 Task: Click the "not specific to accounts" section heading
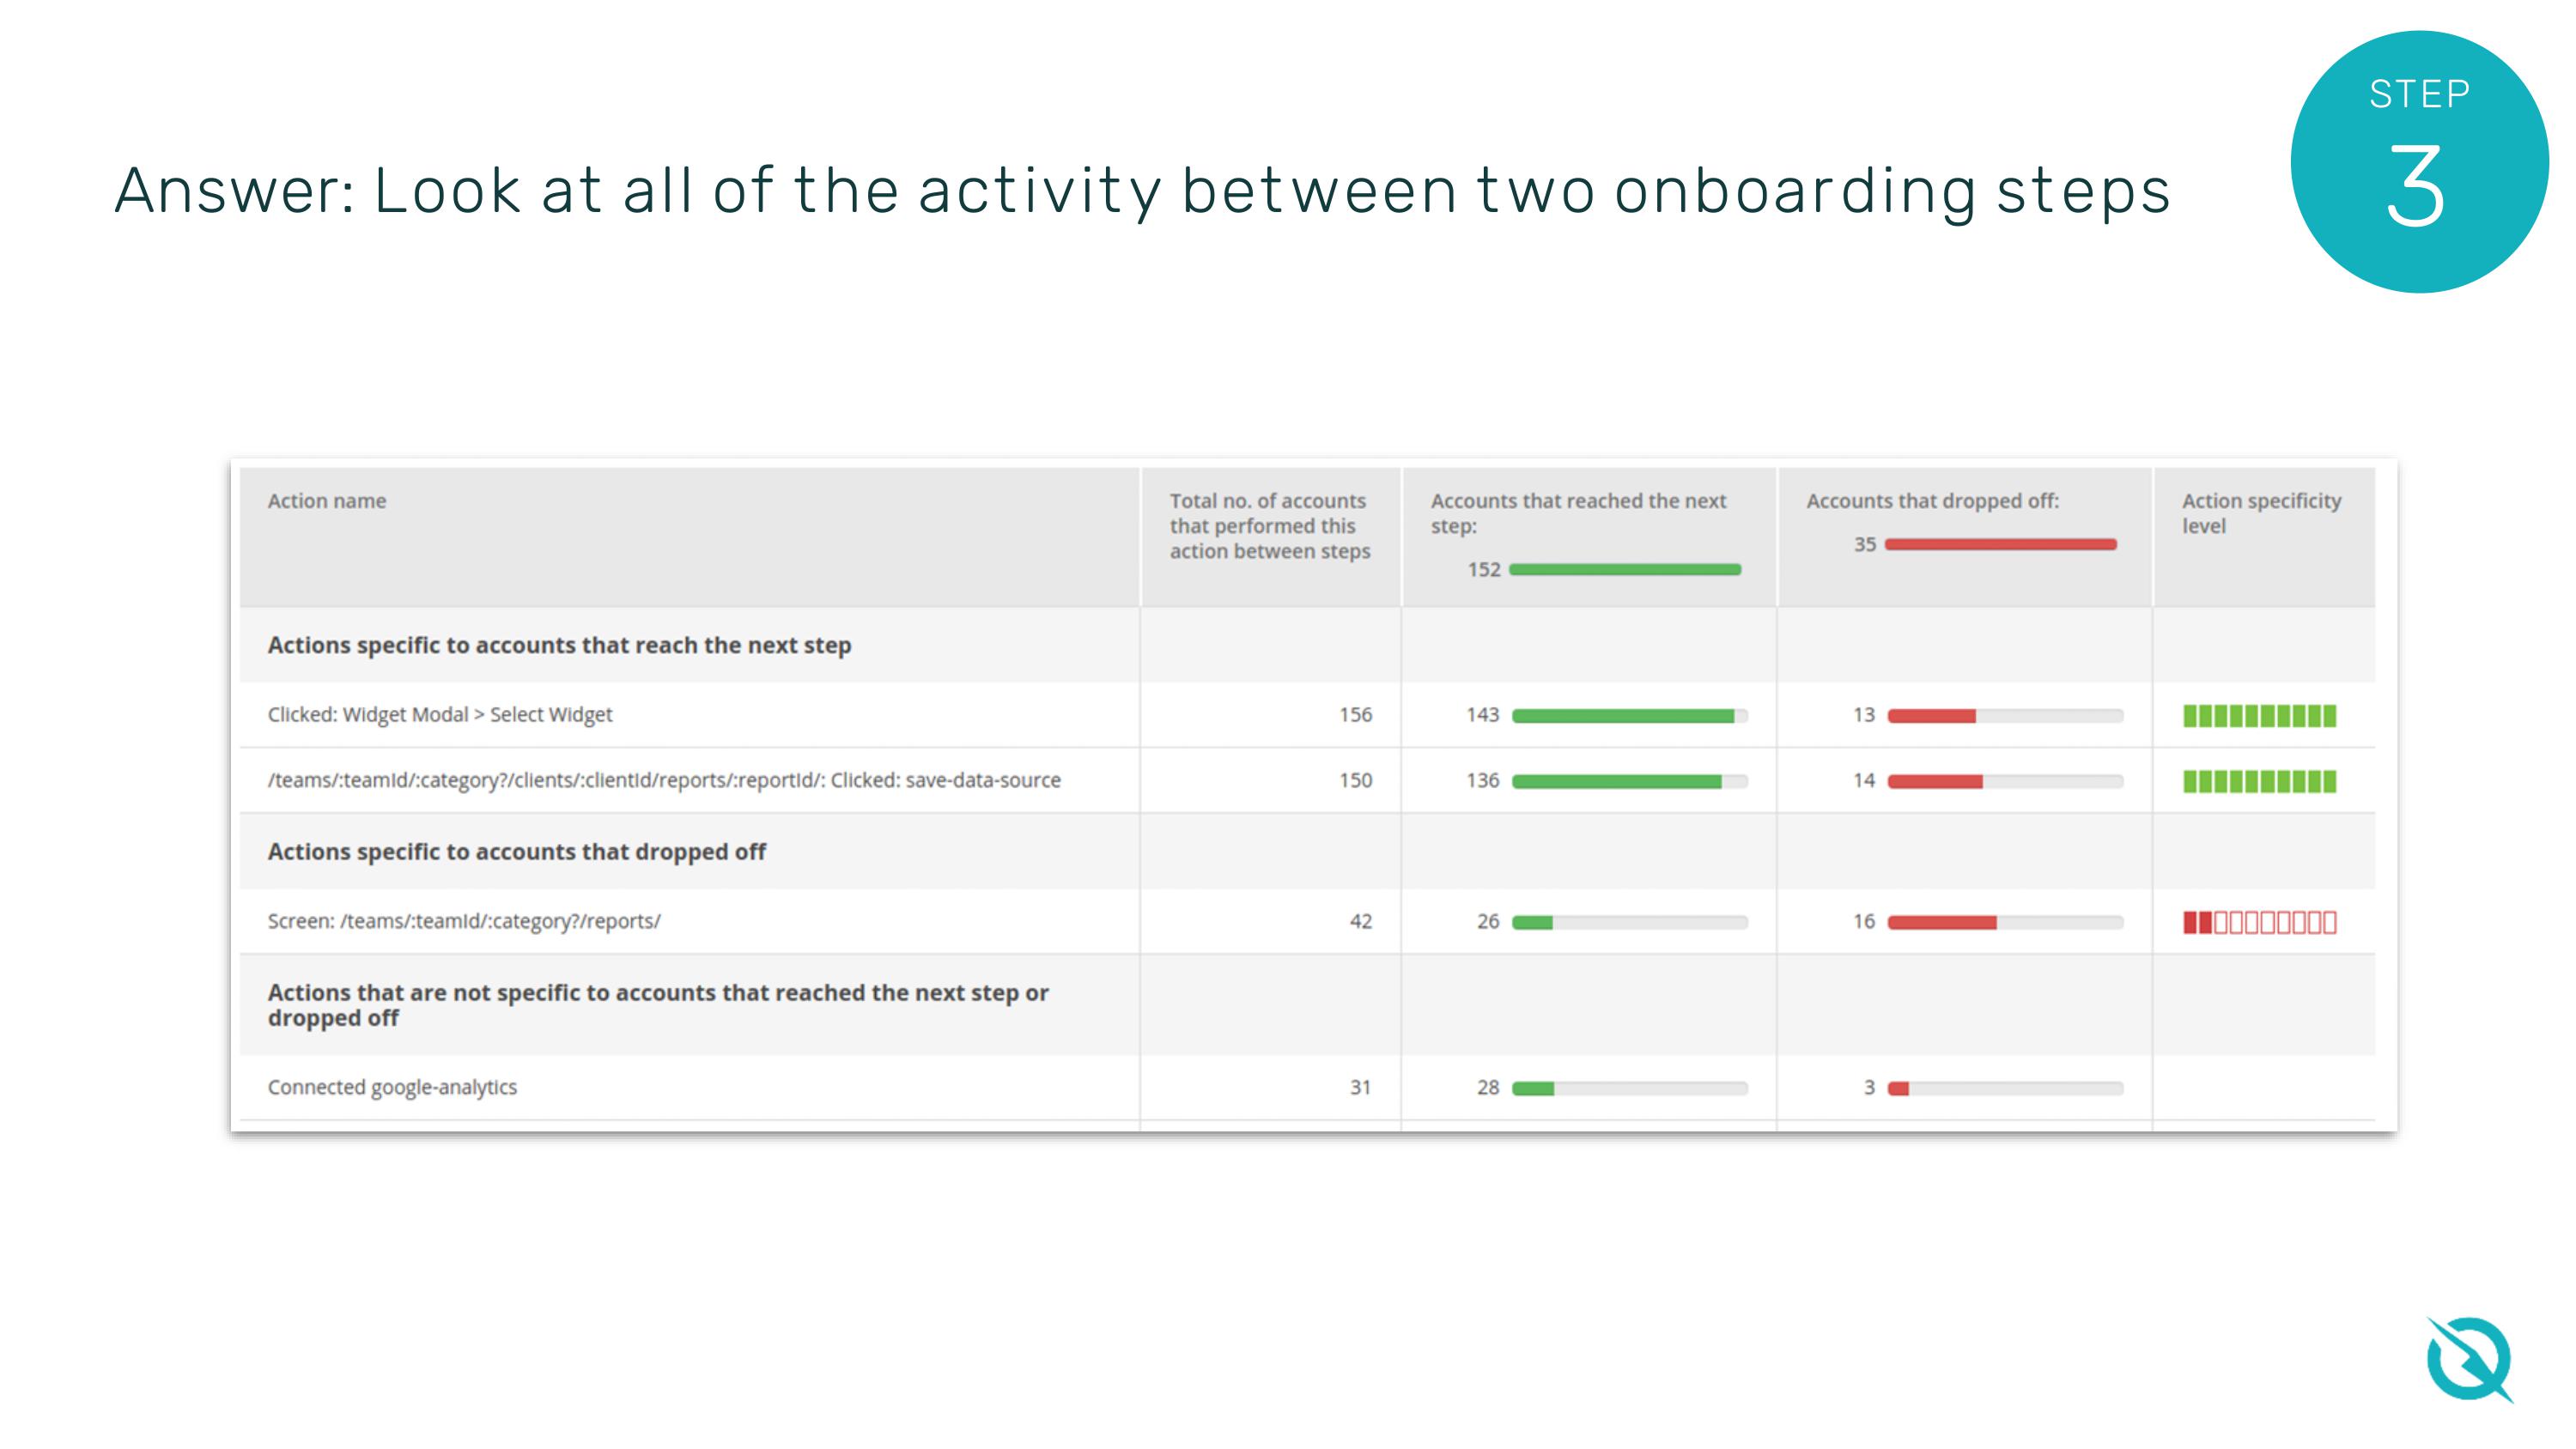point(657,1005)
